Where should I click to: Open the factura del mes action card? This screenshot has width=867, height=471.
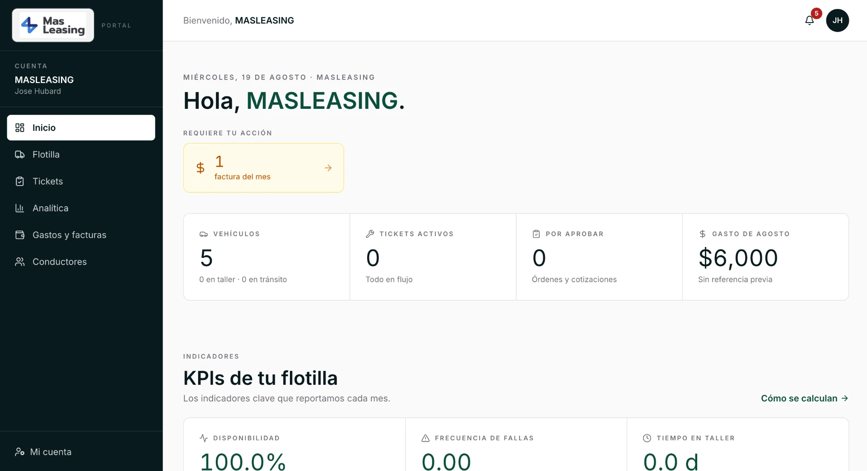point(263,168)
